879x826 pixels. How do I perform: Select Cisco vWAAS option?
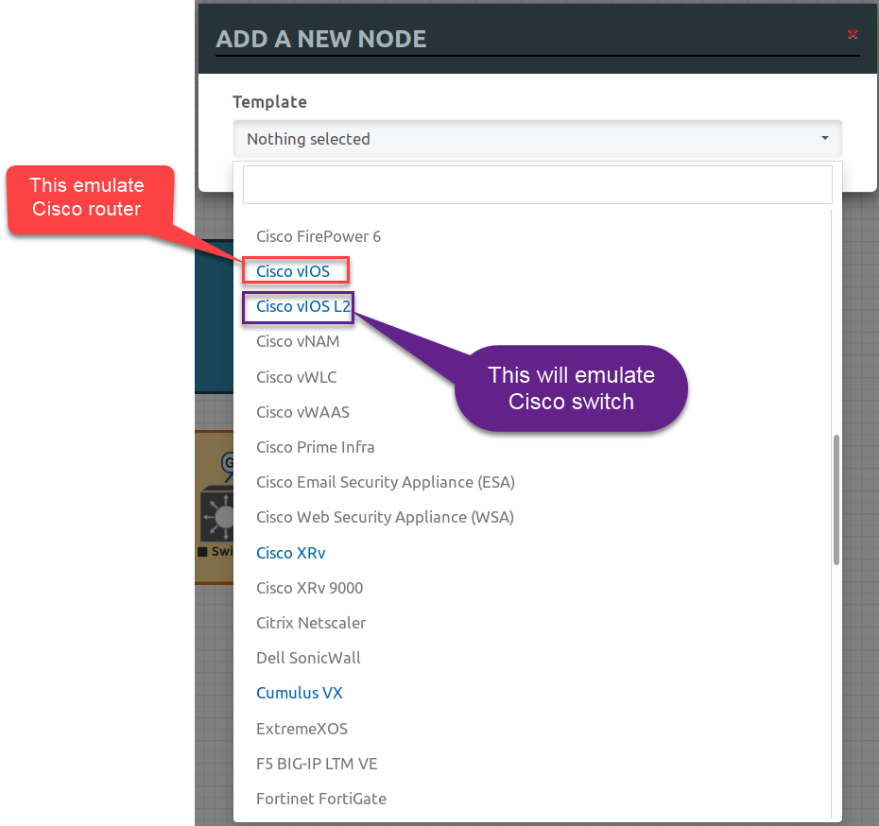pyautogui.click(x=302, y=412)
